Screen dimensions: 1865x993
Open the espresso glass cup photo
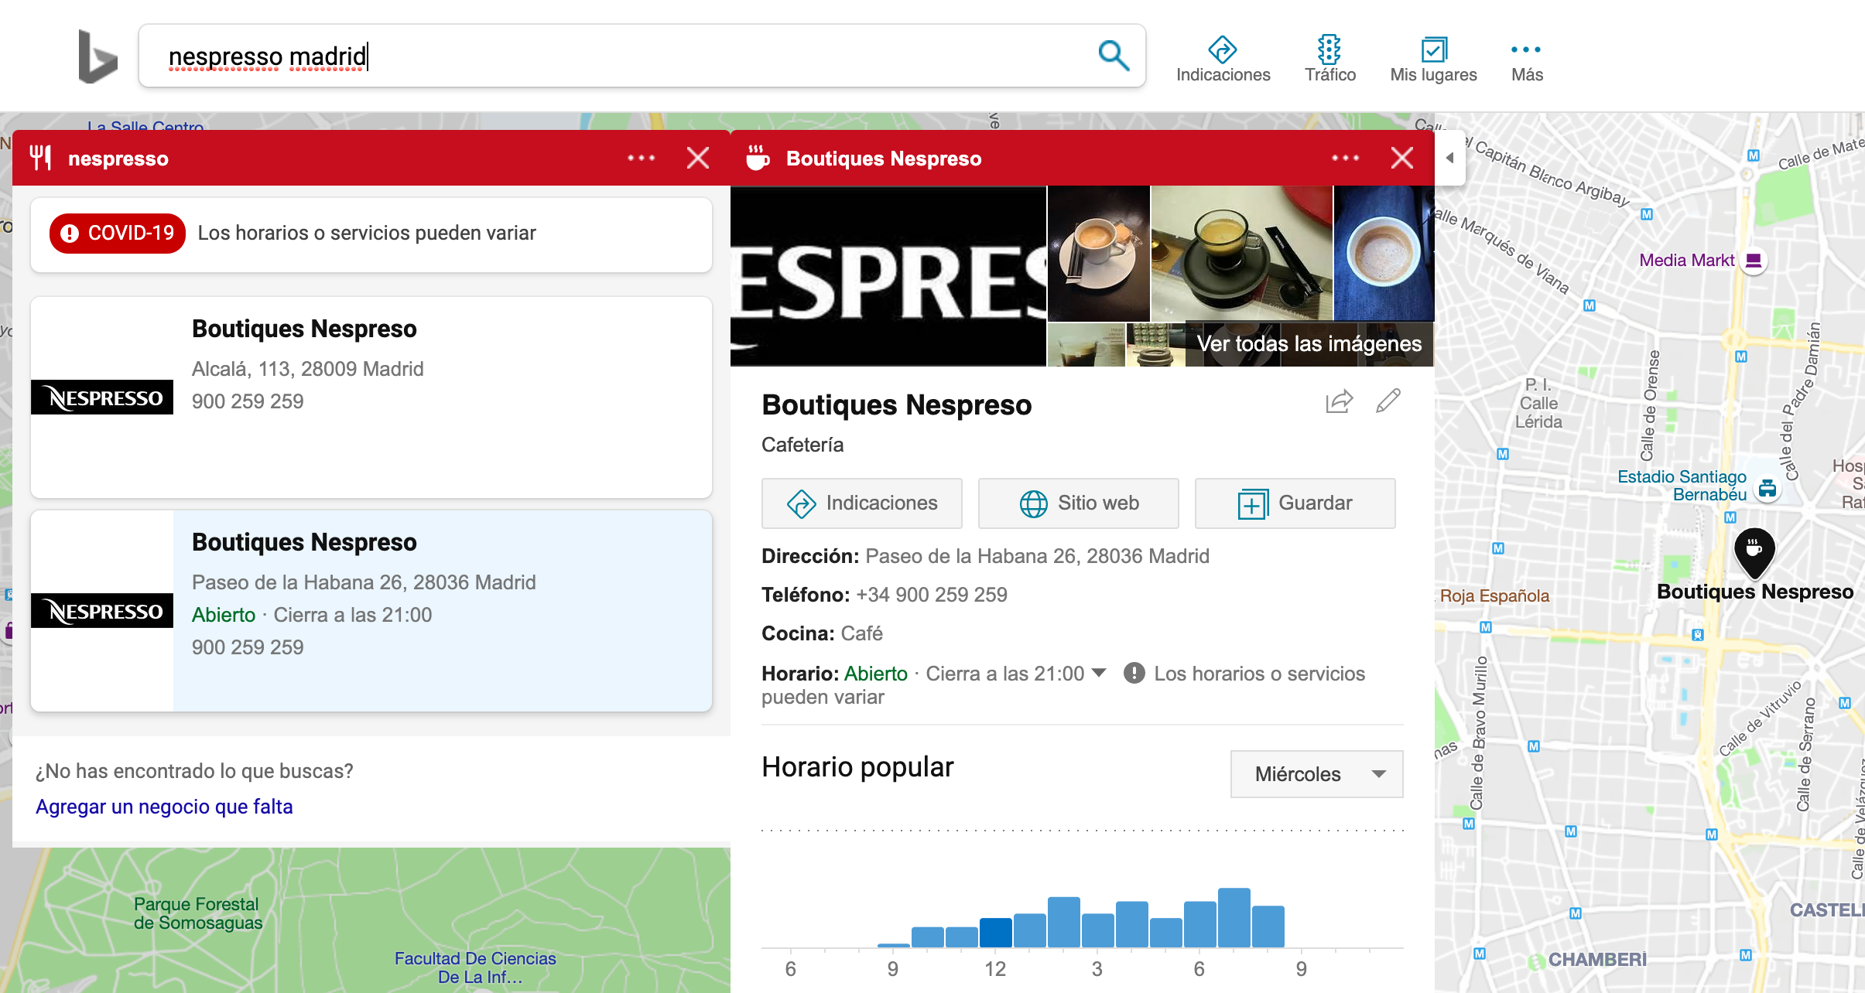(x=1242, y=254)
